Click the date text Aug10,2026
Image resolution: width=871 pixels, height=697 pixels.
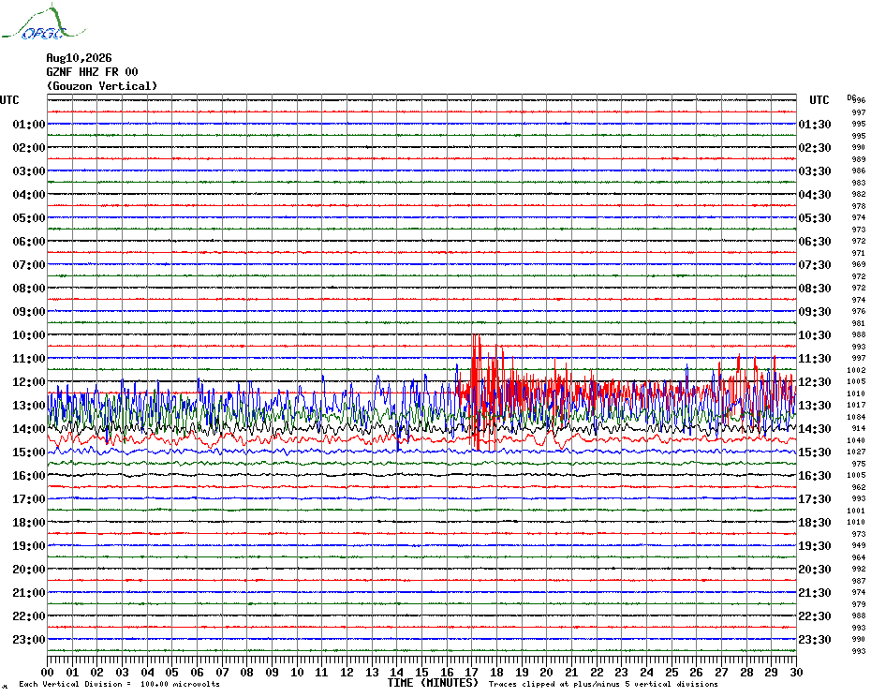[79, 58]
